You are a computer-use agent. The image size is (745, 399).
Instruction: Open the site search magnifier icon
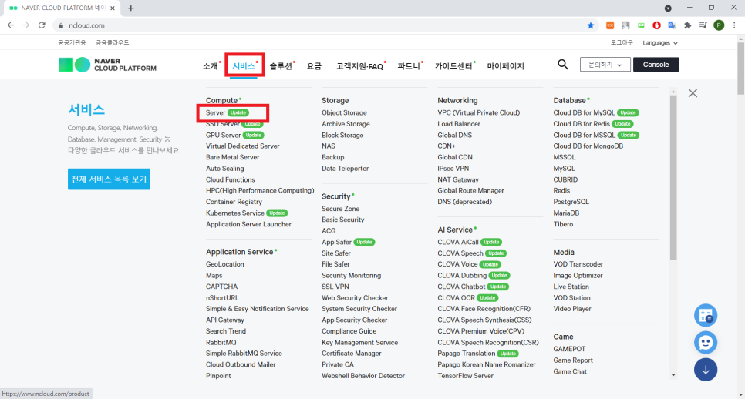pyautogui.click(x=562, y=65)
